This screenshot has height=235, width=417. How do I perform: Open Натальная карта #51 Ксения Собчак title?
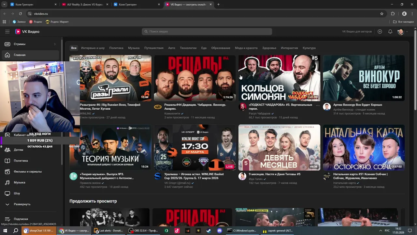(x=360, y=176)
